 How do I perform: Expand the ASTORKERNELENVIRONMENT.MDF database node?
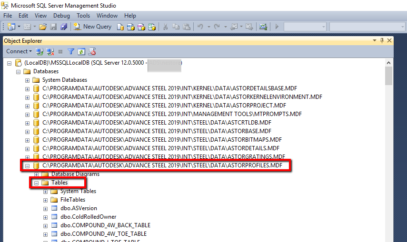point(27,97)
